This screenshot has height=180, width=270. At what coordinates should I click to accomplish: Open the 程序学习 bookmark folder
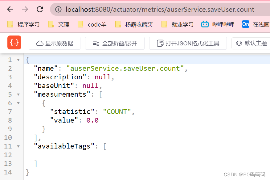(23, 24)
